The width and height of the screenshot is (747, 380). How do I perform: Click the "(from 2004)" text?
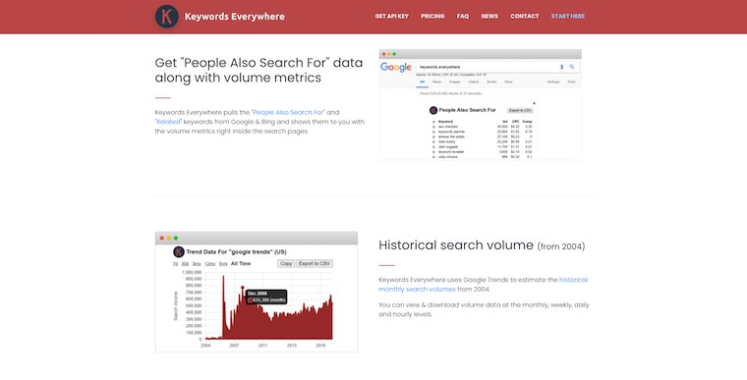(x=560, y=246)
